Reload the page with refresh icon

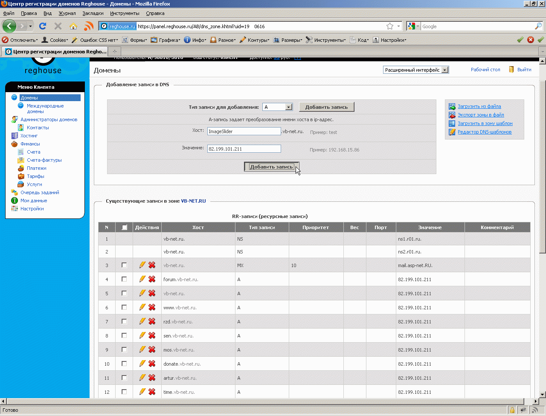click(x=43, y=26)
